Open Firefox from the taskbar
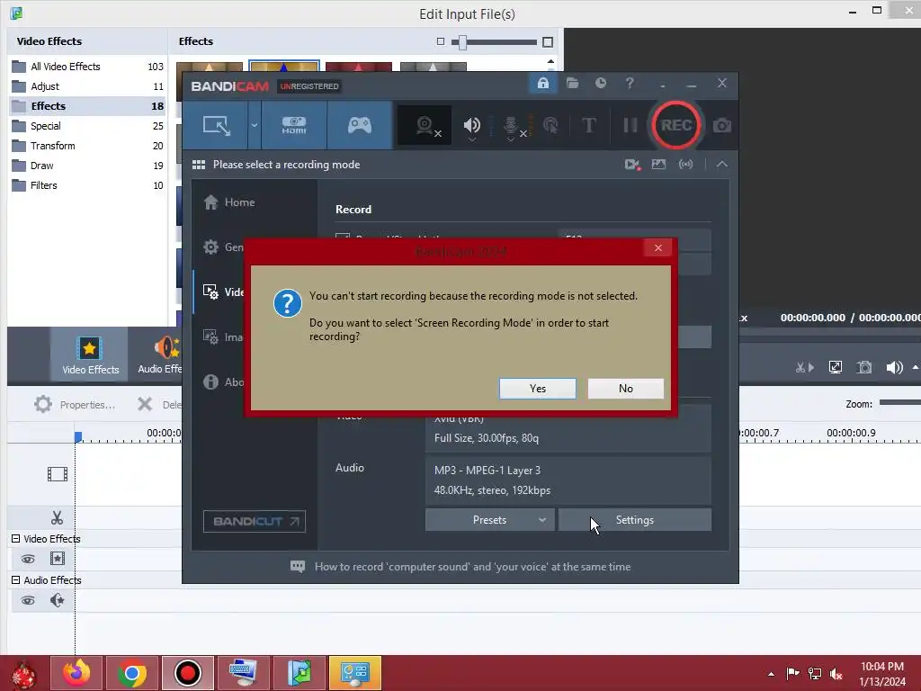This screenshot has width=921, height=691. [x=76, y=673]
